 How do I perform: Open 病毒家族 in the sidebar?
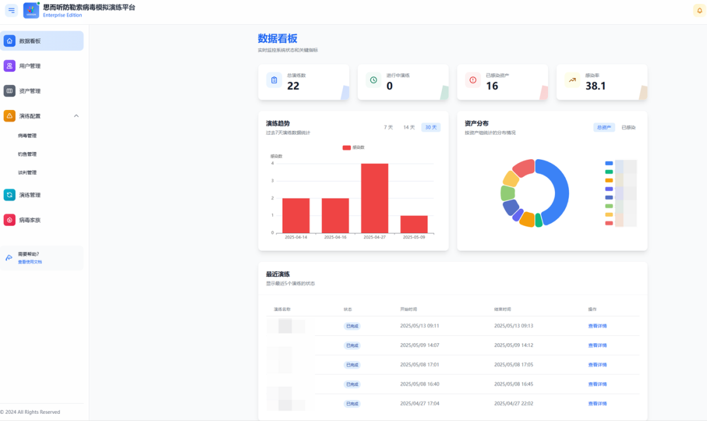click(29, 220)
